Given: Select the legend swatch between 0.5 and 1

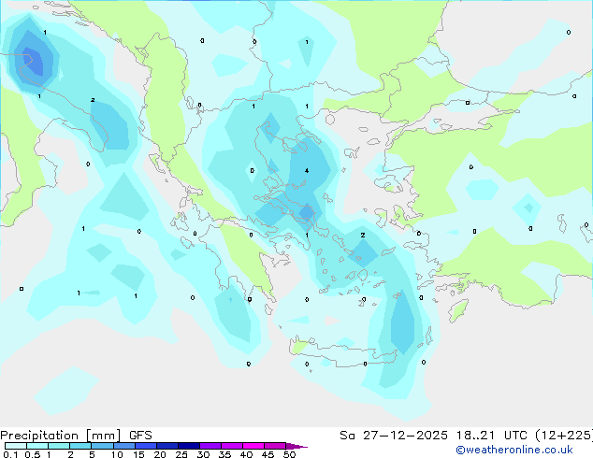Looking at the screenshot, I should [37, 446].
